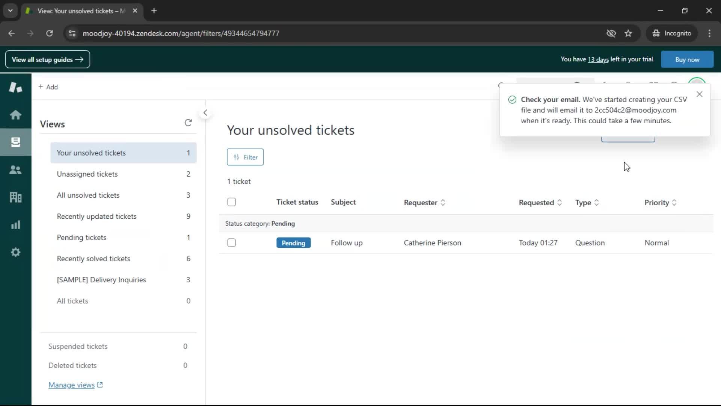Open the Zendesk logo home icon
Screen dimensions: 721x406
pos(15,87)
